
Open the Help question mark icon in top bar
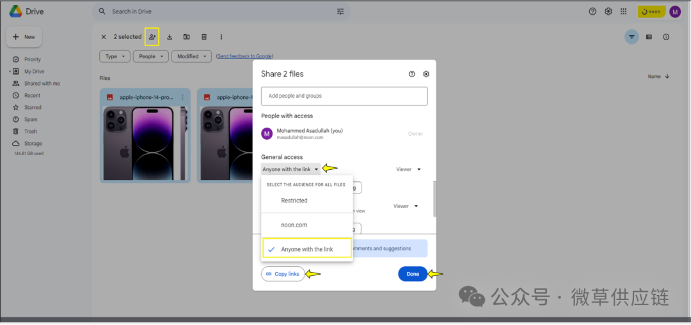coord(592,11)
